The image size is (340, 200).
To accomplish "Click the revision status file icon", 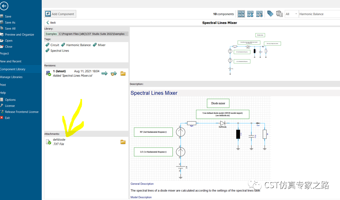I will (48, 73).
